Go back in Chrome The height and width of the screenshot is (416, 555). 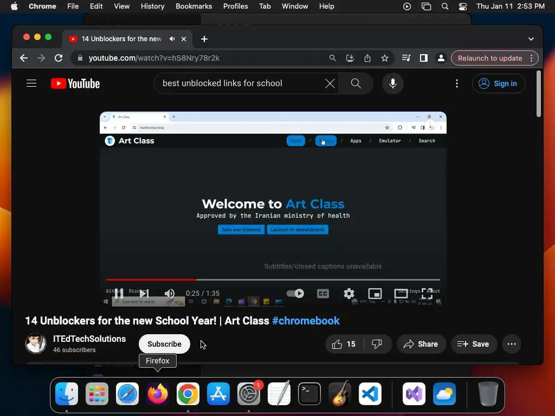tap(24, 58)
